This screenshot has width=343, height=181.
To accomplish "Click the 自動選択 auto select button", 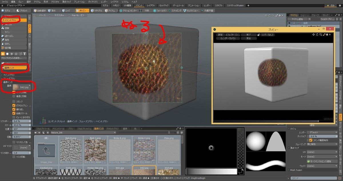I will (40, 11).
